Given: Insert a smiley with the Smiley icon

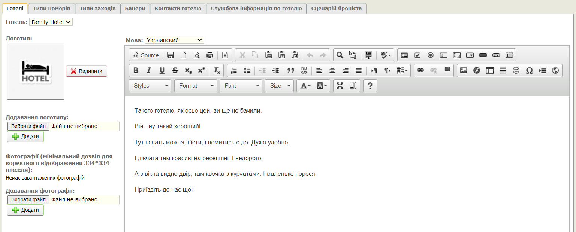Looking at the screenshot, I should [516, 70].
